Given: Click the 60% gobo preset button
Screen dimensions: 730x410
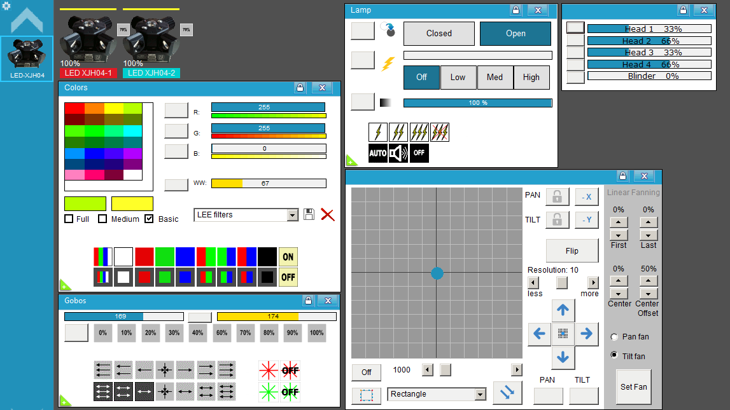Looking at the screenshot, I should tap(221, 333).
